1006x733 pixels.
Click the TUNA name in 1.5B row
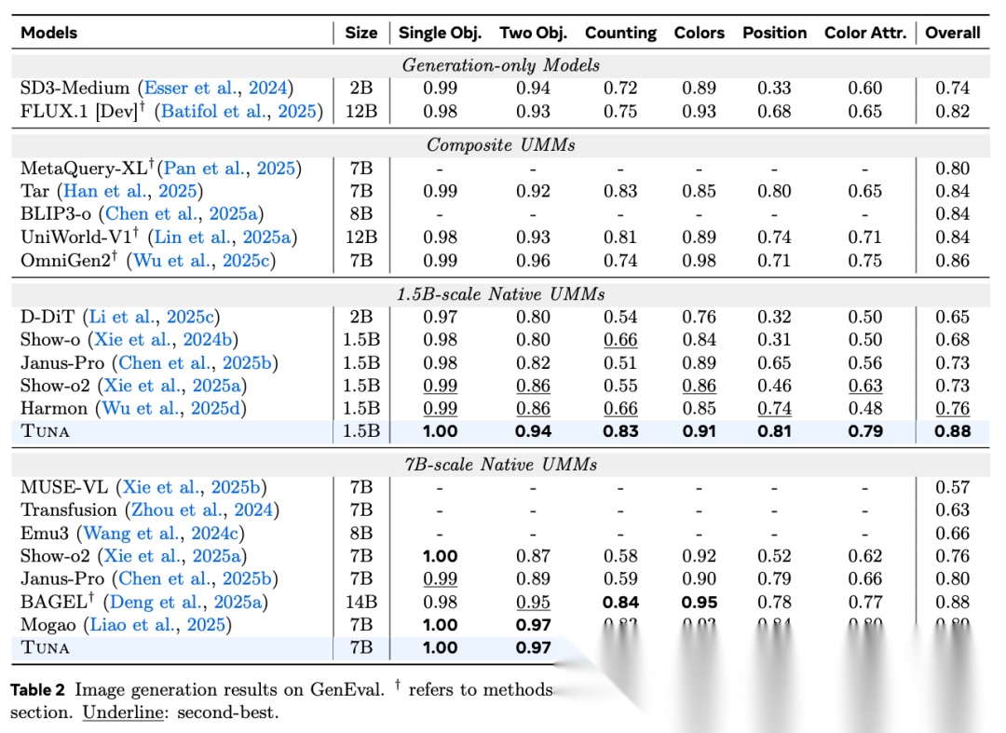(x=45, y=431)
